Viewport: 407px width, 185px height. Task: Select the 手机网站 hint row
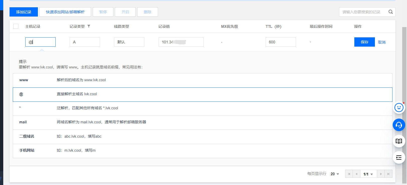203,151
